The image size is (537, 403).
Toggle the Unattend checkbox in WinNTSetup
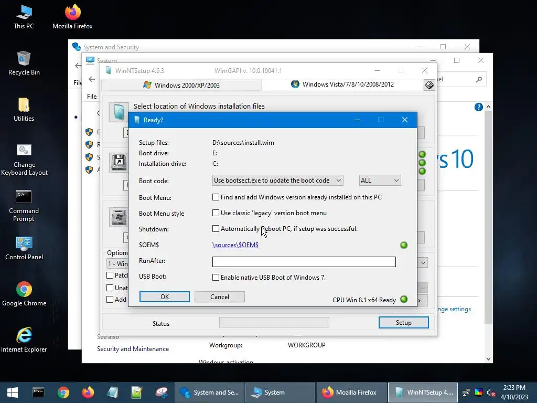[110, 288]
